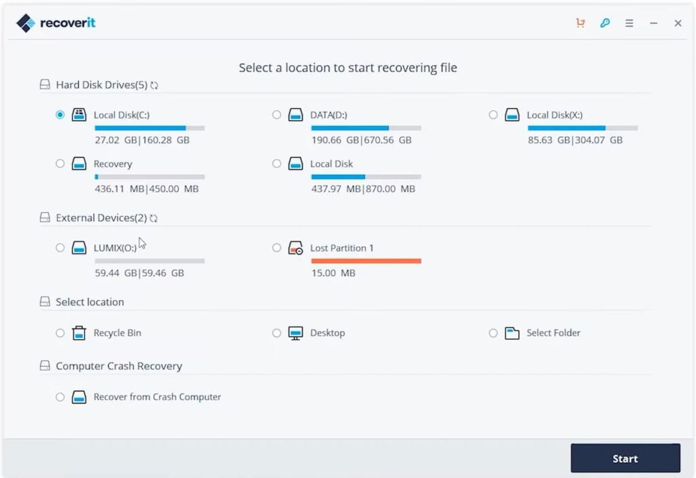The width and height of the screenshot is (696, 478).
Task: Collapse the External Devices section
Action: (45, 218)
